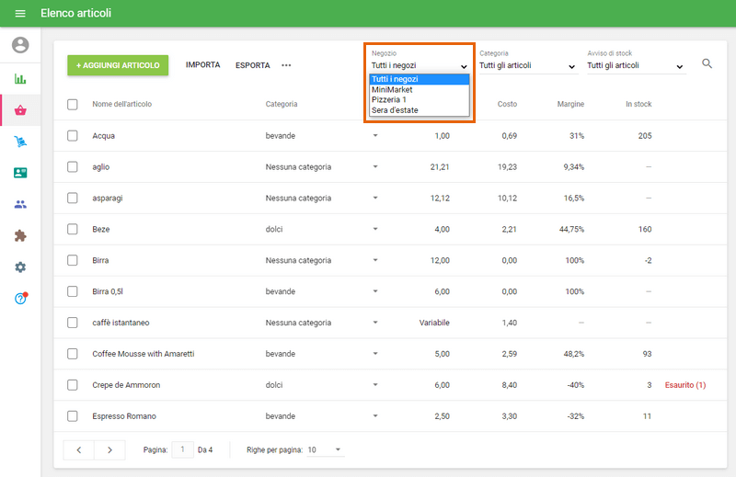
Task: Open the reports bar chart icon
Action: [x=20, y=78]
